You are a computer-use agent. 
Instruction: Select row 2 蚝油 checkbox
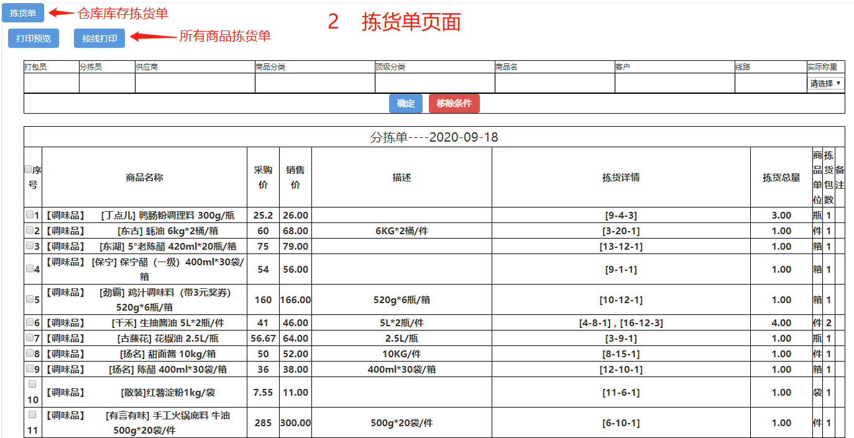click(x=30, y=230)
